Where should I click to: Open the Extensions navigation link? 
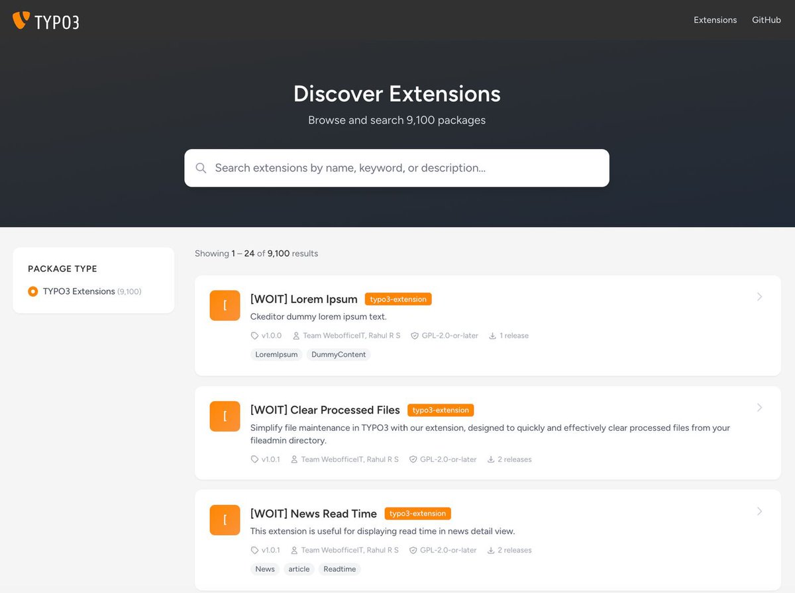point(715,20)
